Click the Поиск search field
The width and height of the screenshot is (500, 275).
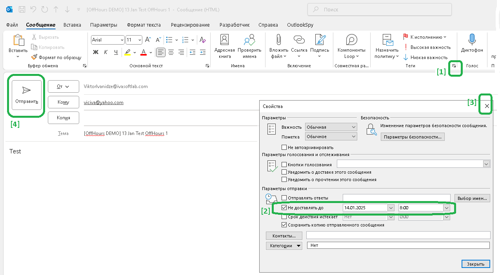[379, 9]
